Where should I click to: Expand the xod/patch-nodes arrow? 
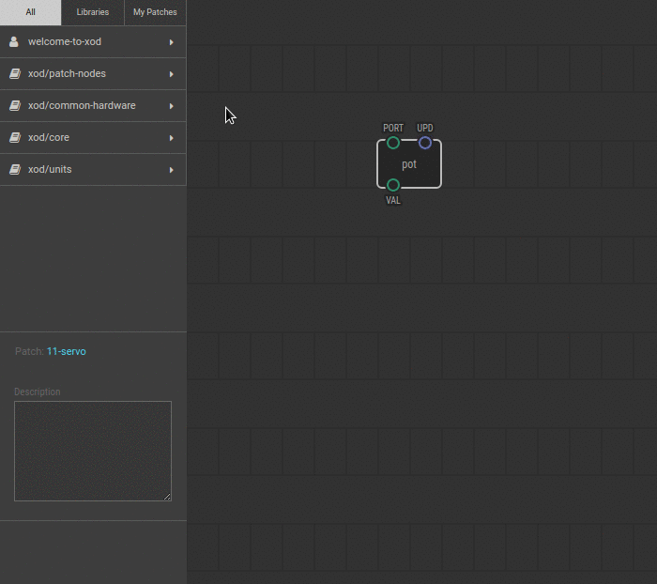coord(171,74)
